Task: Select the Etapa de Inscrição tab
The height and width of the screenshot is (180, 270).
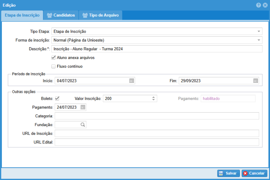Action: click(22, 15)
